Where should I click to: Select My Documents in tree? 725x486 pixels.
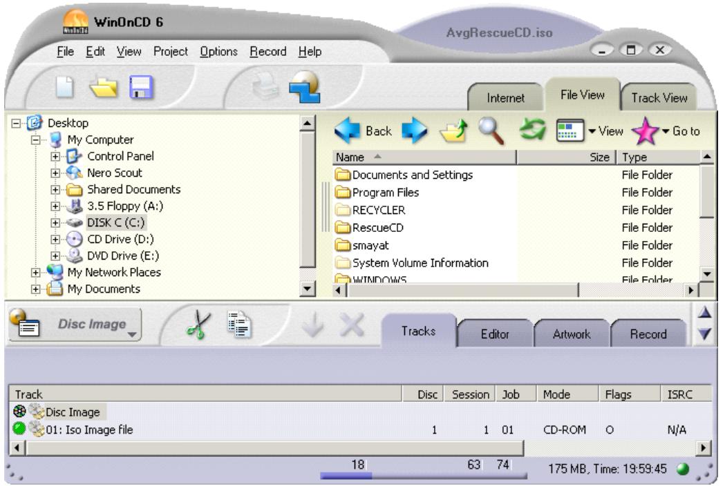[104, 289]
